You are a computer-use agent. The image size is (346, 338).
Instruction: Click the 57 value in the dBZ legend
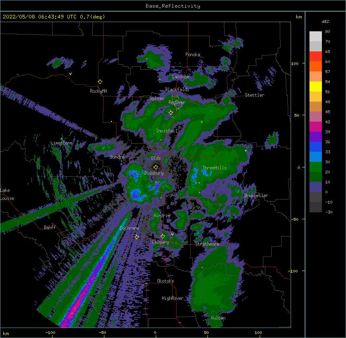click(x=328, y=72)
